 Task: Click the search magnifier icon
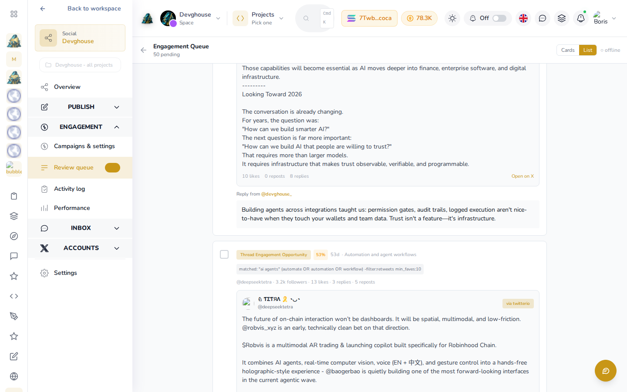[306, 18]
